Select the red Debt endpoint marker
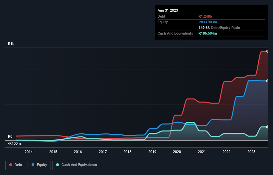Image resolution: width=273 pixels, height=175 pixels. point(267,51)
